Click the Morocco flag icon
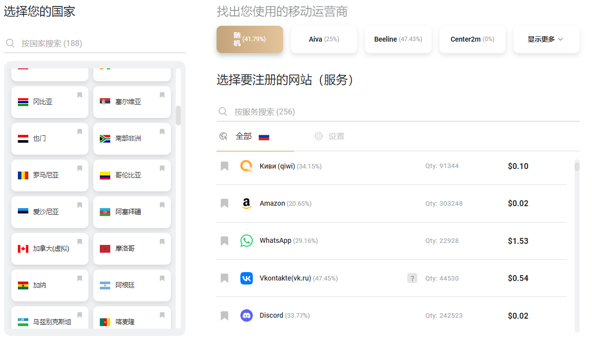Image resolution: width=592 pixels, height=342 pixels. [x=105, y=249]
